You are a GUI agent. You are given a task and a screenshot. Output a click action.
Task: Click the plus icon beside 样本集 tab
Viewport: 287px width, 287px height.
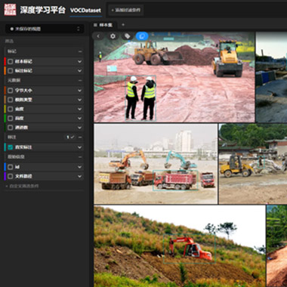tap(123, 25)
